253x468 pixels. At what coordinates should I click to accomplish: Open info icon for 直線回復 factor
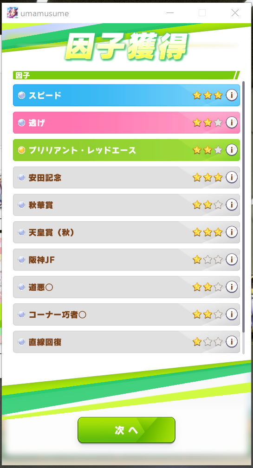(232, 341)
